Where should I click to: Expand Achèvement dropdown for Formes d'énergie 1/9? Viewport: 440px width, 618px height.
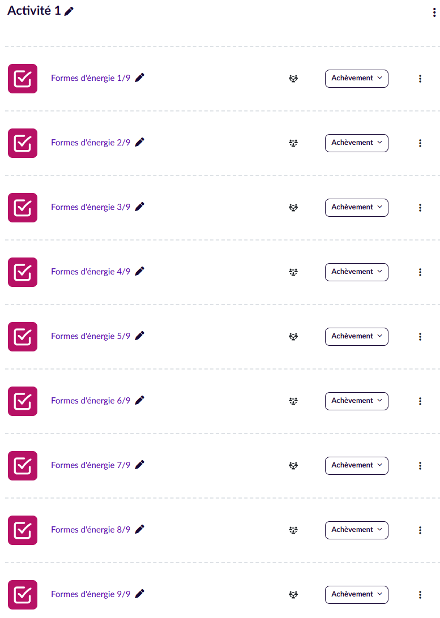click(x=357, y=79)
